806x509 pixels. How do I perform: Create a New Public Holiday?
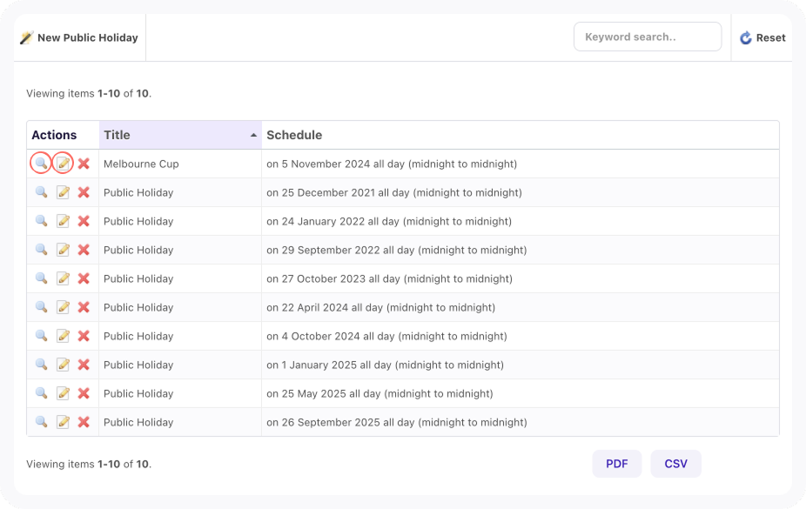coord(79,37)
